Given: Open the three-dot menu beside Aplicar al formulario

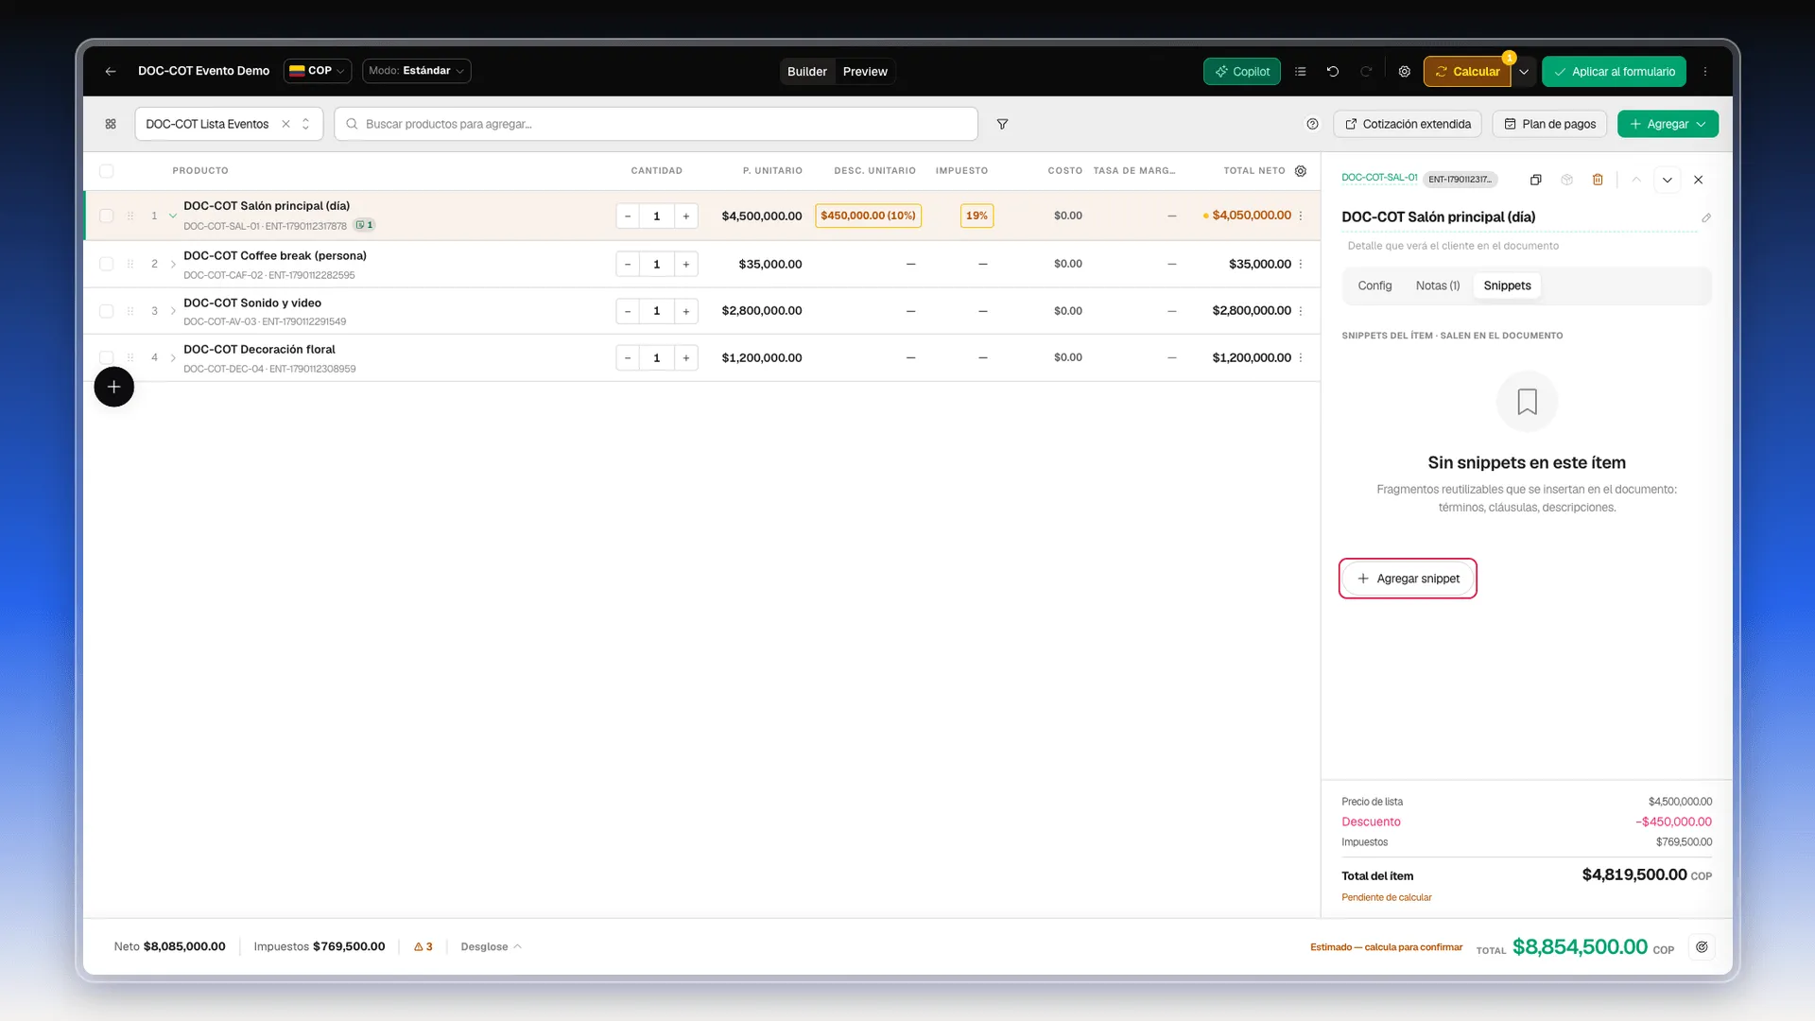Looking at the screenshot, I should click(1705, 72).
